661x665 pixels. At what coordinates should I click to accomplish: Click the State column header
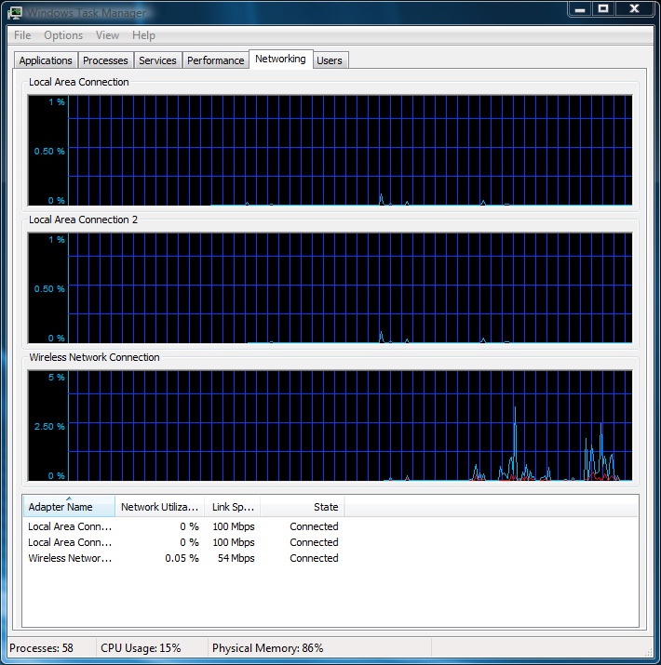click(x=303, y=507)
